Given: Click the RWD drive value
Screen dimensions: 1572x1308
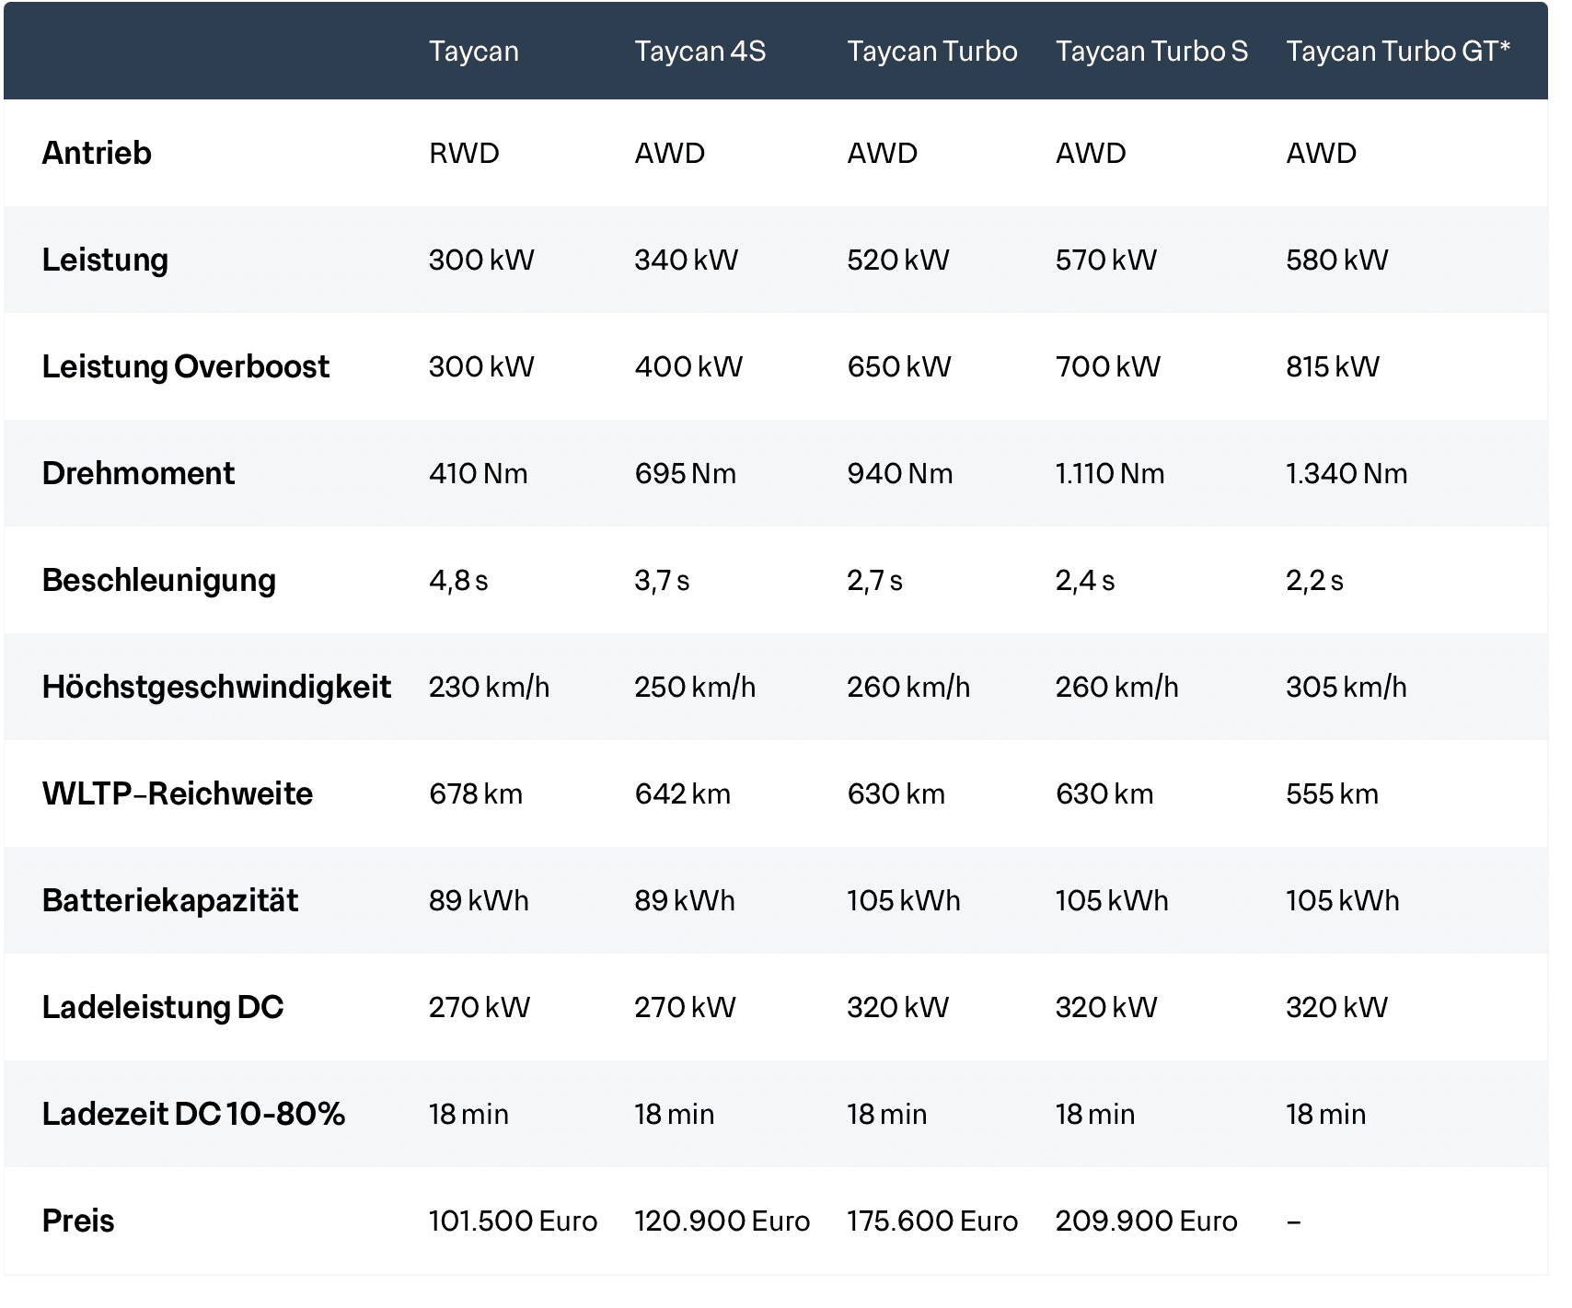Looking at the screenshot, I should click(x=464, y=153).
